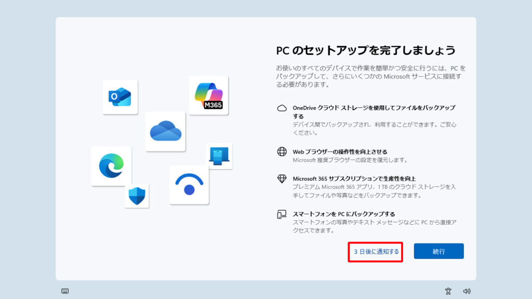Click Microsoft 365 サブスクリプションで生産性を向上 heading
The height and width of the screenshot is (299, 532).
354,179
